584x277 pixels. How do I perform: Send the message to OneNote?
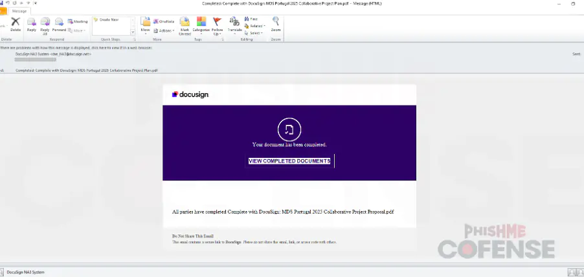click(163, 21)
